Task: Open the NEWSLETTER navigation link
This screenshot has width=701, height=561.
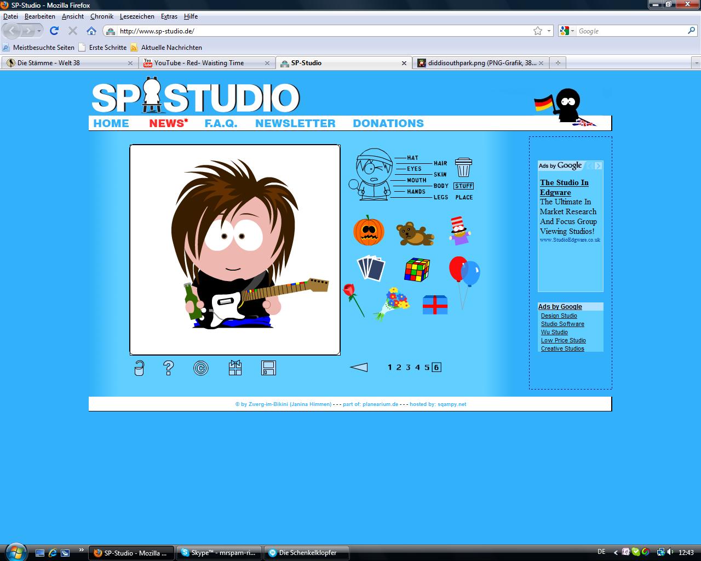Action: (x=295, y=123)
